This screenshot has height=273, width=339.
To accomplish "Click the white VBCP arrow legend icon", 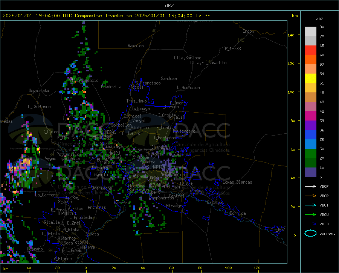I will coord(310,186).
